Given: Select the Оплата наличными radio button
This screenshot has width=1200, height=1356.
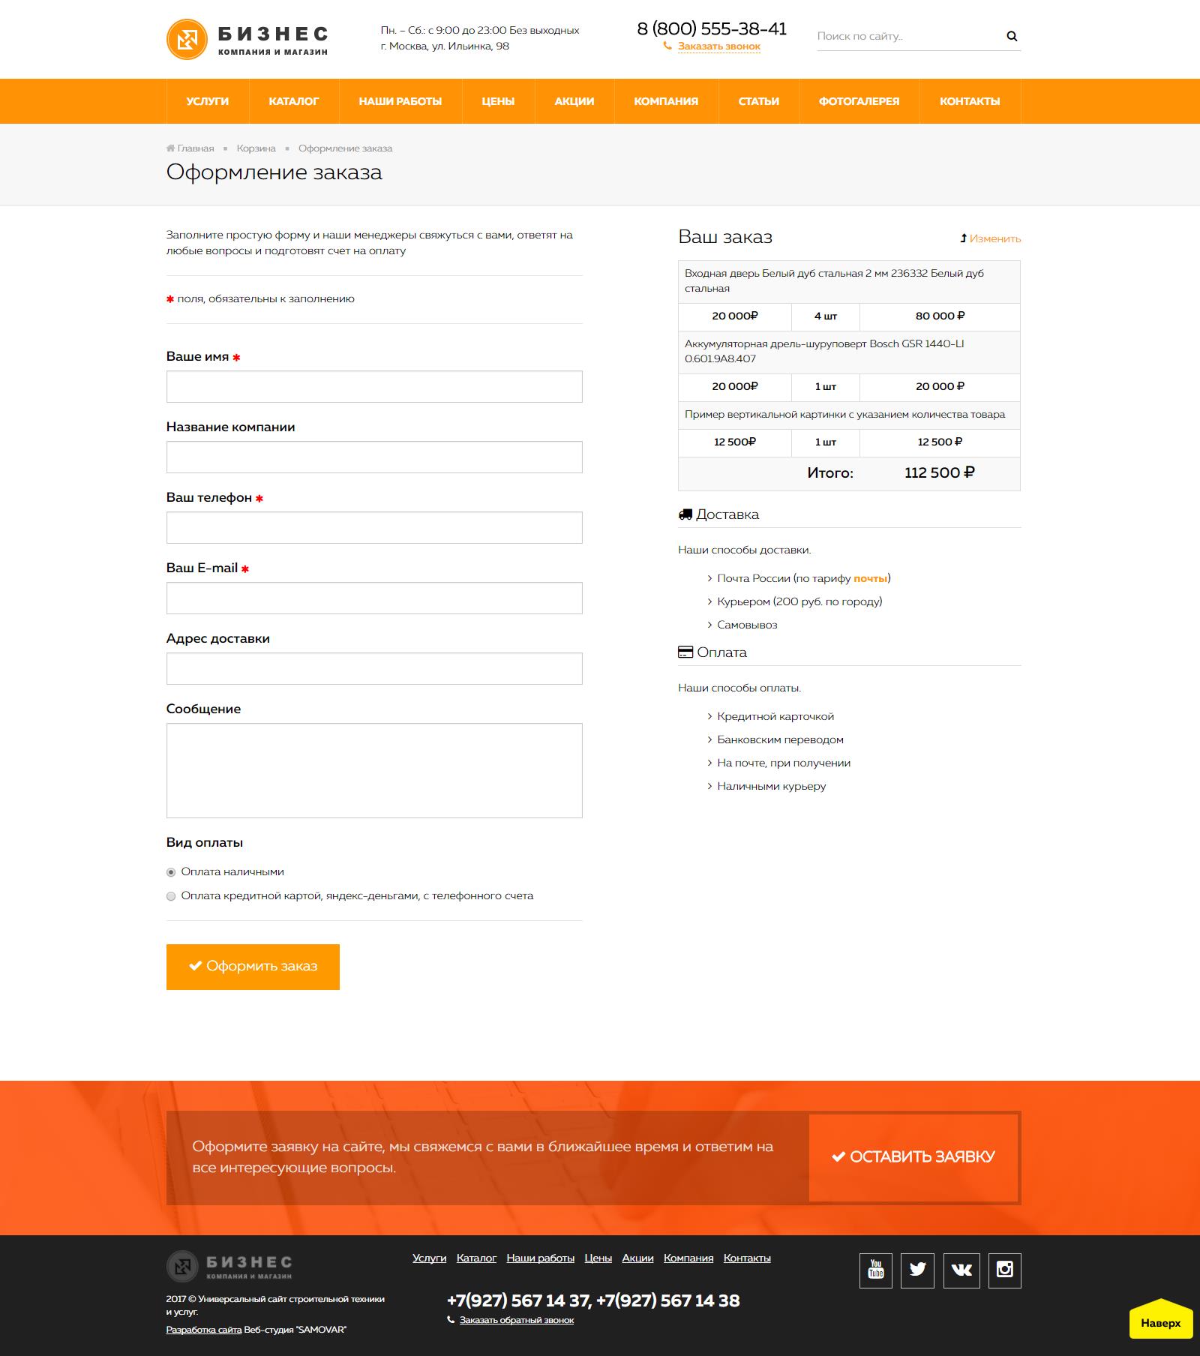Looking at the screenshot, I should coord(171,872).
